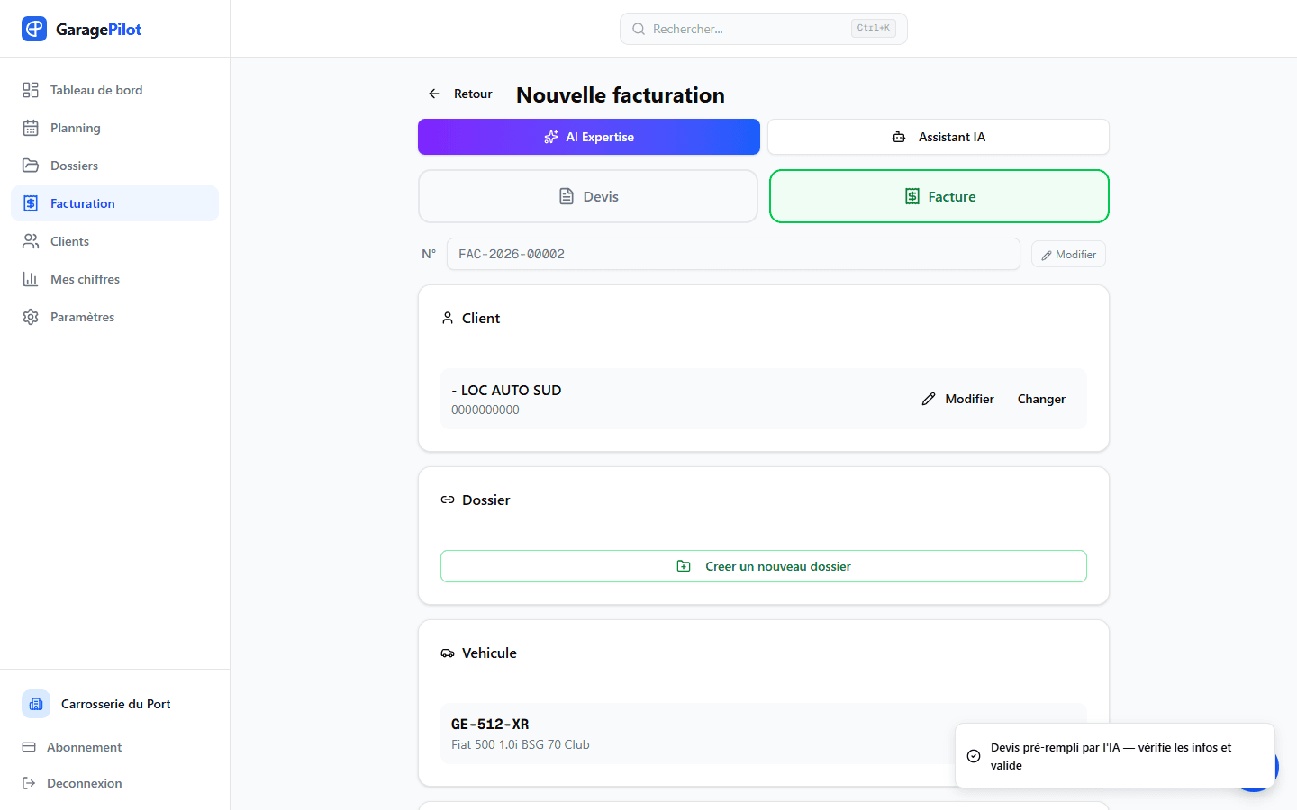Click the search magnifier icon
Viewport: 1297px width, 810px height.
pos(639,29)
